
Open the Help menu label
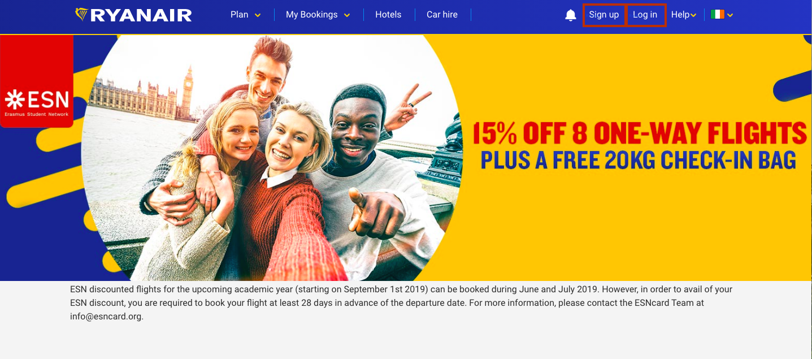680,15
